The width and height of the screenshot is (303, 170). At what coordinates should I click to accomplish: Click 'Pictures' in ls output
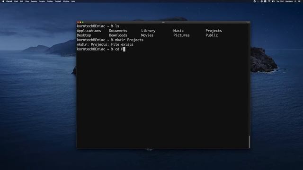pos(181,35)
